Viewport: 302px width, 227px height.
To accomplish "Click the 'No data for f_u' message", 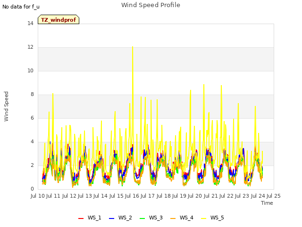I will (21, 7).
